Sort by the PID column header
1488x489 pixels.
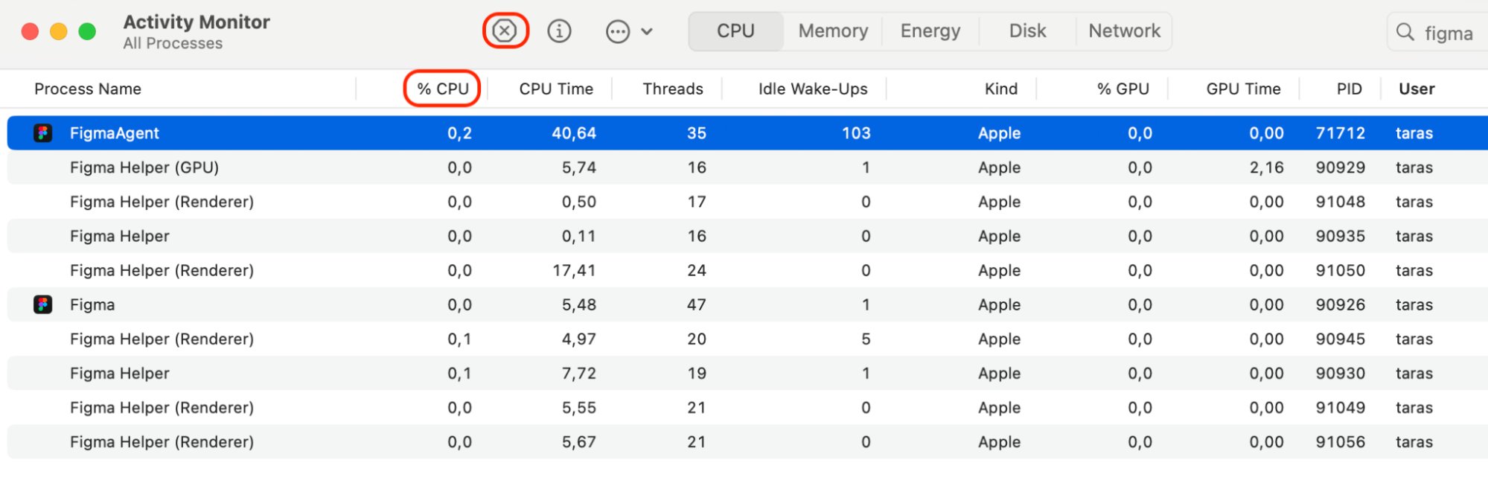(x=1350, y=89)
